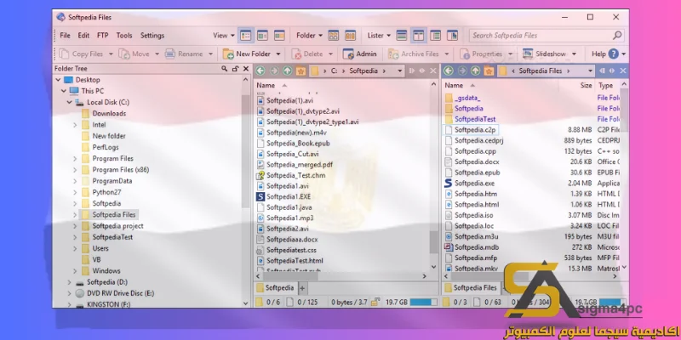Click the left pane vertical scrollbar

434,241
